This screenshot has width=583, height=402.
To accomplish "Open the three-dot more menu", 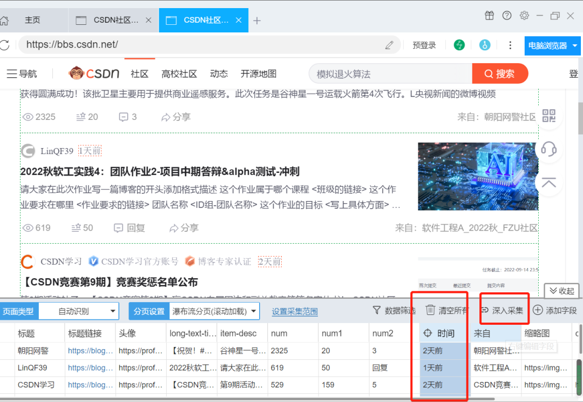I will point(510,45).
